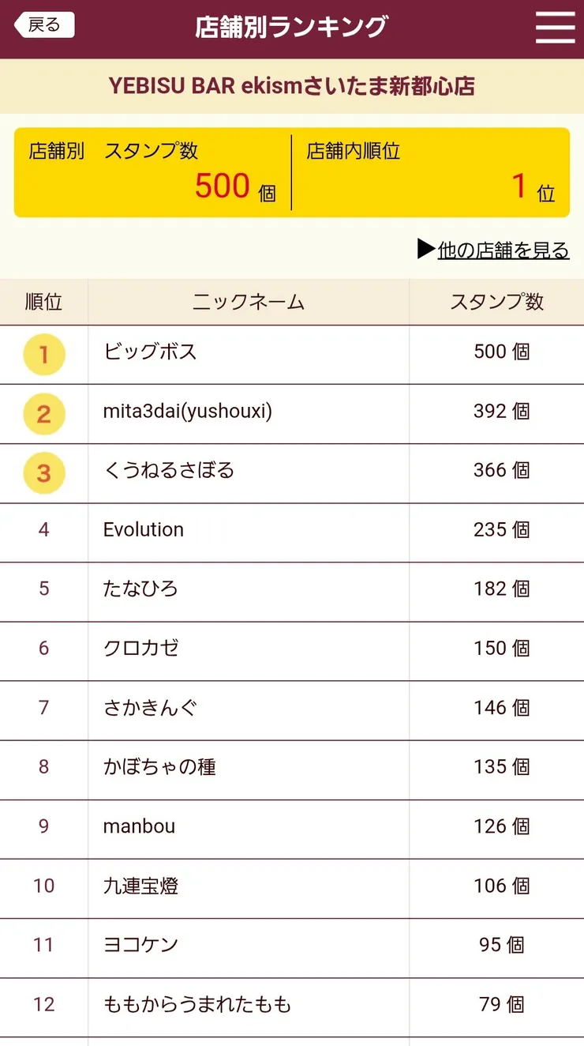Tap the 戻る back button
The height and width of the screenshot is (1046, 584).
pos(44,25)
